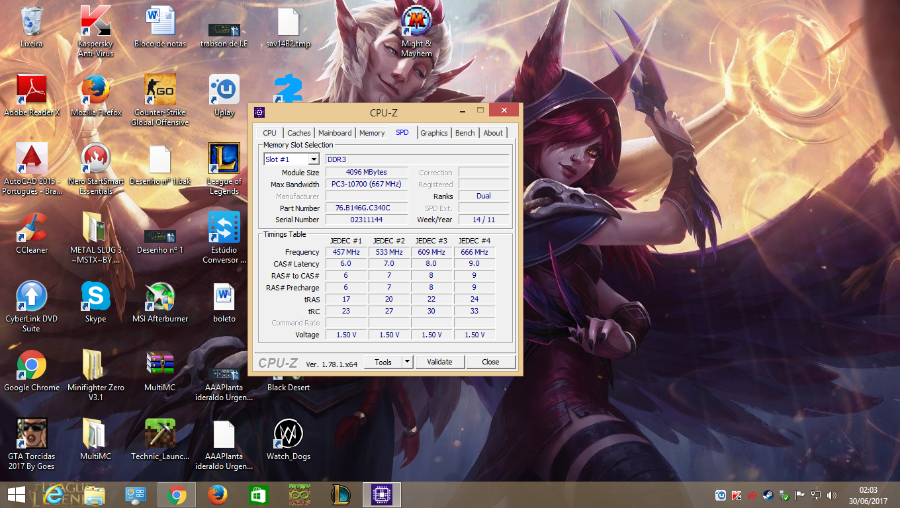Click the Max Bandwidth value PC3-10700 (667 MHz)
Image resolution: width=900 pixels, height=508 pixels.
367,184
